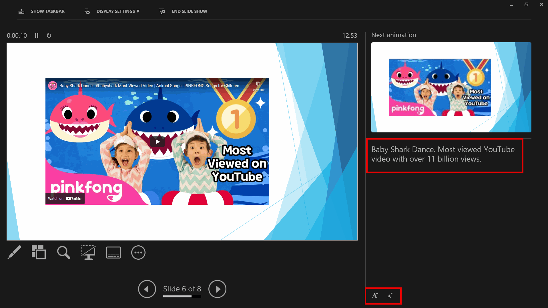Click End Slide Show text button
The image size is (548, 308).
point(190,11)
